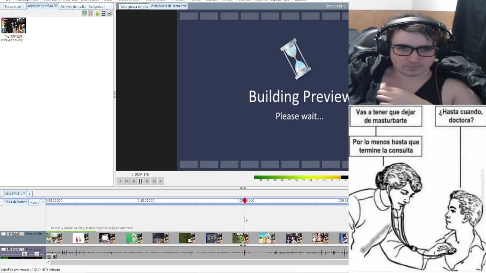Select the white-background dancers clip thumbnail
Image resolution: width=486 pixels, height=273 pixels.
[80, 238]
